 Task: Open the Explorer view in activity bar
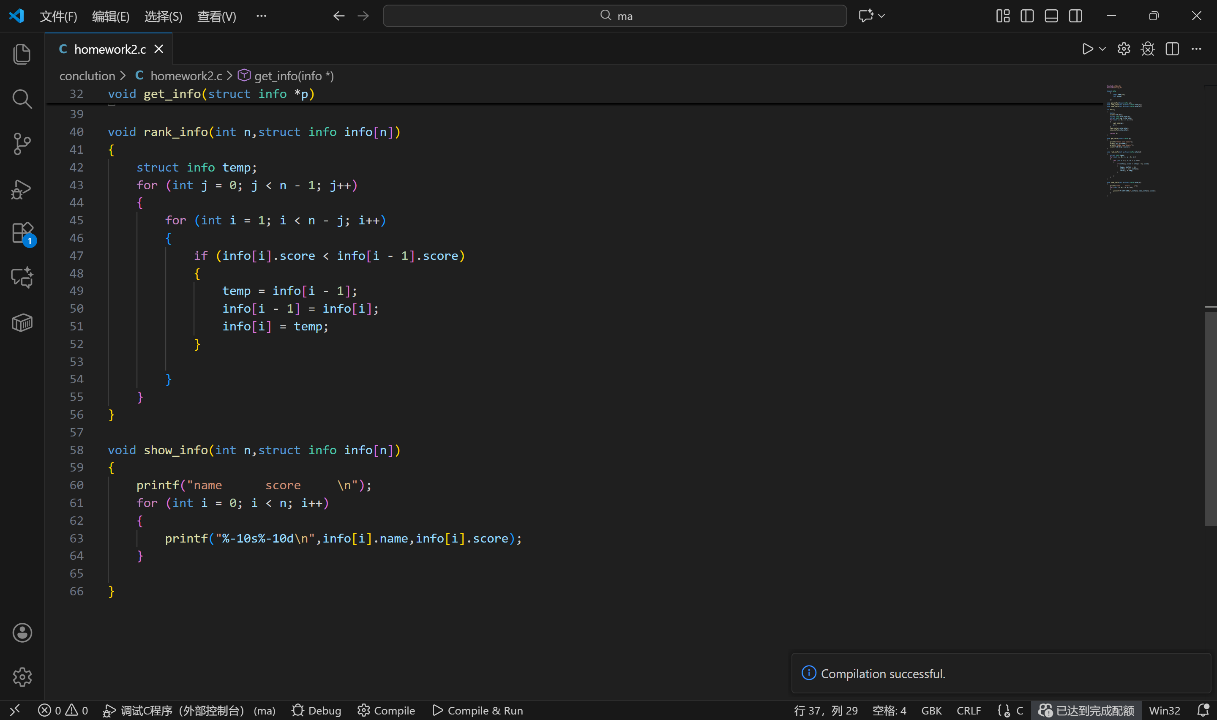pos(22,54)
